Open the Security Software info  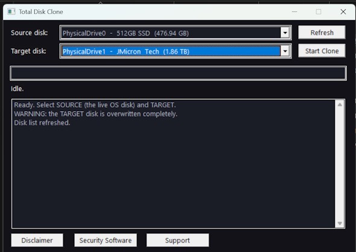point(106,240)
